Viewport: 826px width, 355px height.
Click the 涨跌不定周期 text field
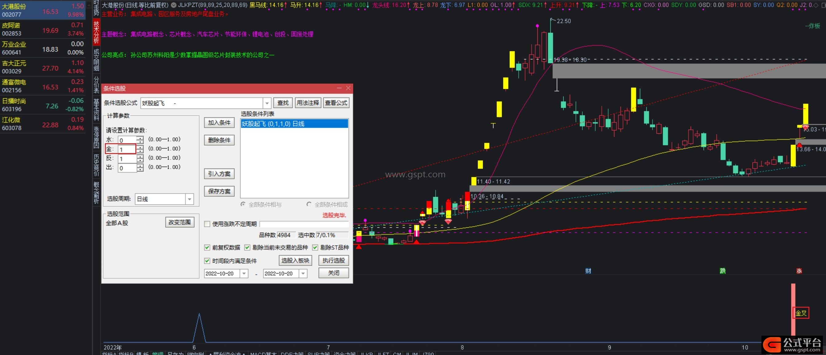(304, 224)
